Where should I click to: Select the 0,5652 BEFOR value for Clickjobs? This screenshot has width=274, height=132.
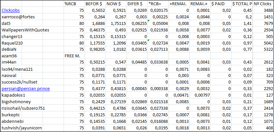point(95,10)
